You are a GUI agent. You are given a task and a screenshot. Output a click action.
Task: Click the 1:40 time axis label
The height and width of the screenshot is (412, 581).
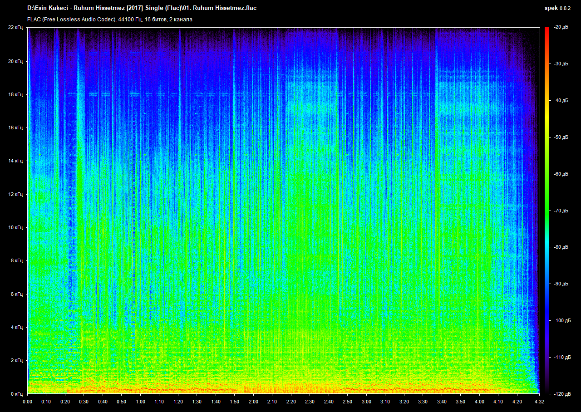click(216, 402)
